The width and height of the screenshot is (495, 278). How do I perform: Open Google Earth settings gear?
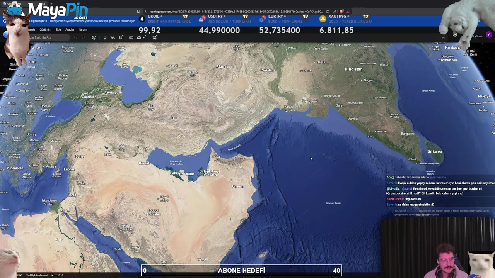click(x=455, y=35)
